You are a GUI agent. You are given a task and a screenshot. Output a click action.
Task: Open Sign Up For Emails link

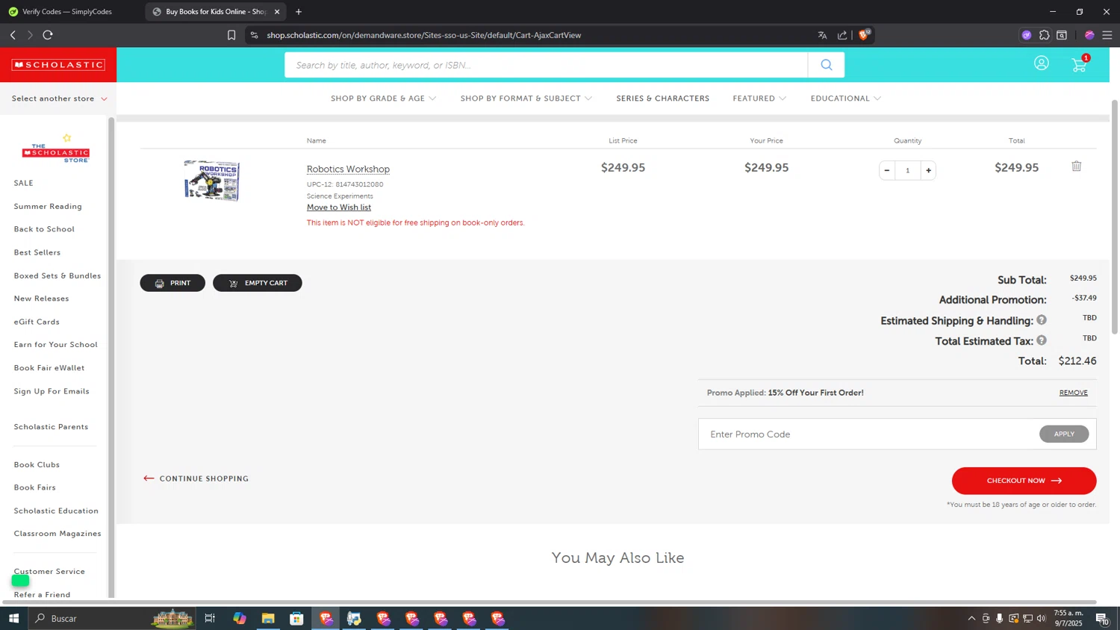pos(52,391)
